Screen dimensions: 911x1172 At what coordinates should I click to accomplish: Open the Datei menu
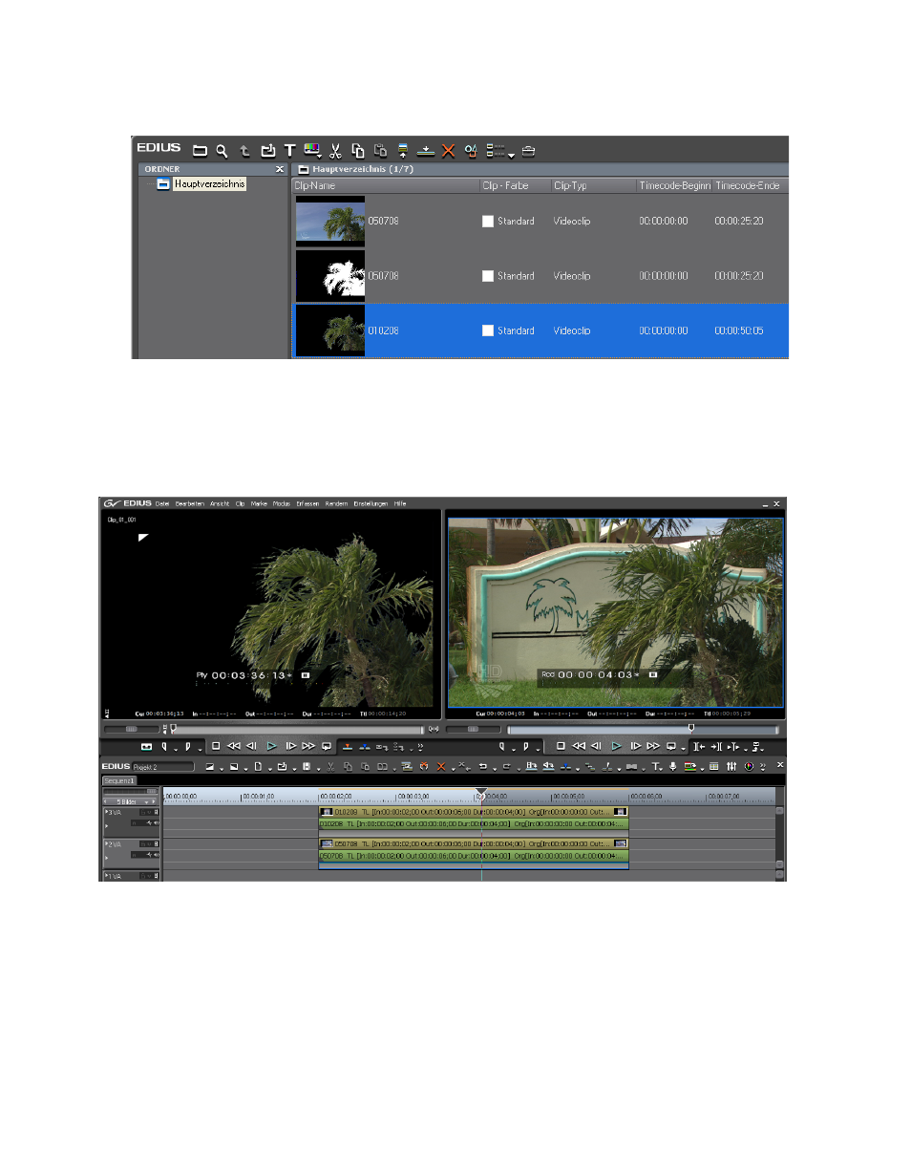pyautogui.click(x=162, y=503)
